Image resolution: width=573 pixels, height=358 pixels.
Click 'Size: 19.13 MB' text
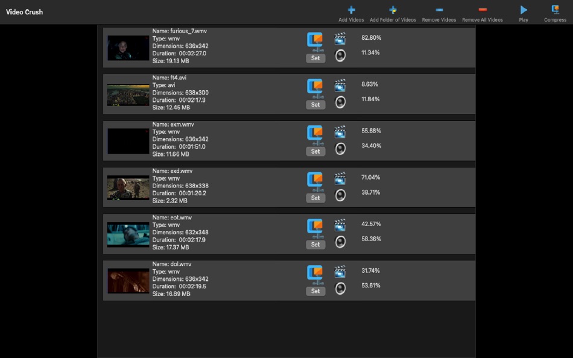point(171,61)
